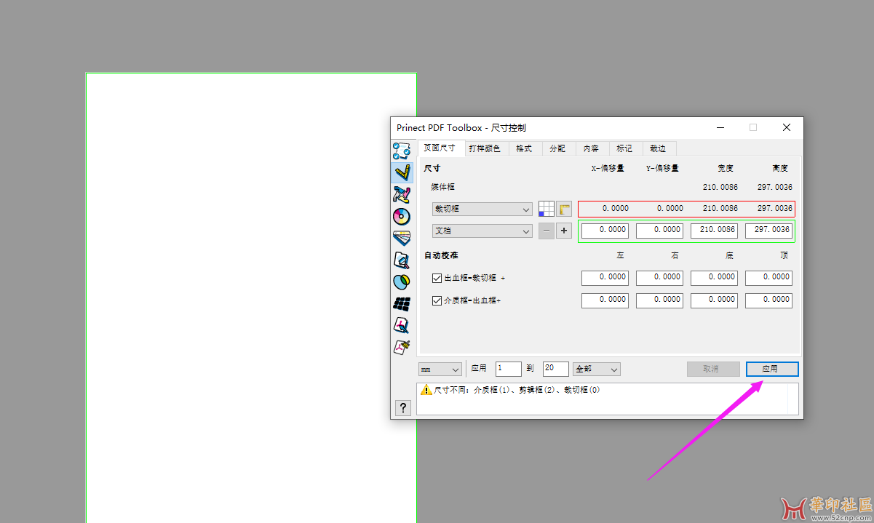Click the yellow corner ruler icon beside 裁切框 row
874x523 pixels.
[x=564, y=209]
